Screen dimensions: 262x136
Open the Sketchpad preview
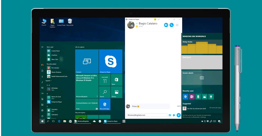[202, 62]
